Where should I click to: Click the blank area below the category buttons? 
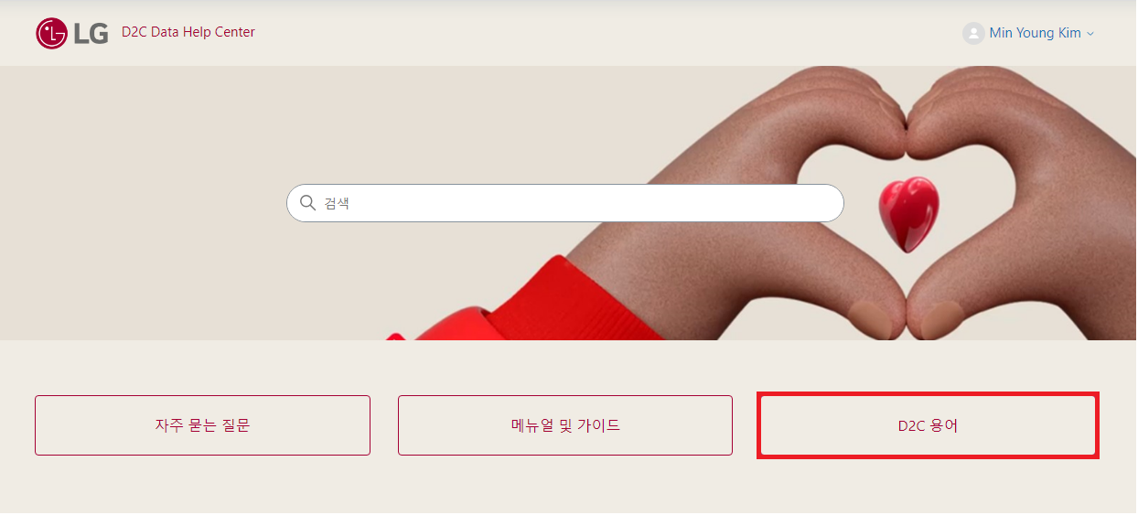coord(567,487)
